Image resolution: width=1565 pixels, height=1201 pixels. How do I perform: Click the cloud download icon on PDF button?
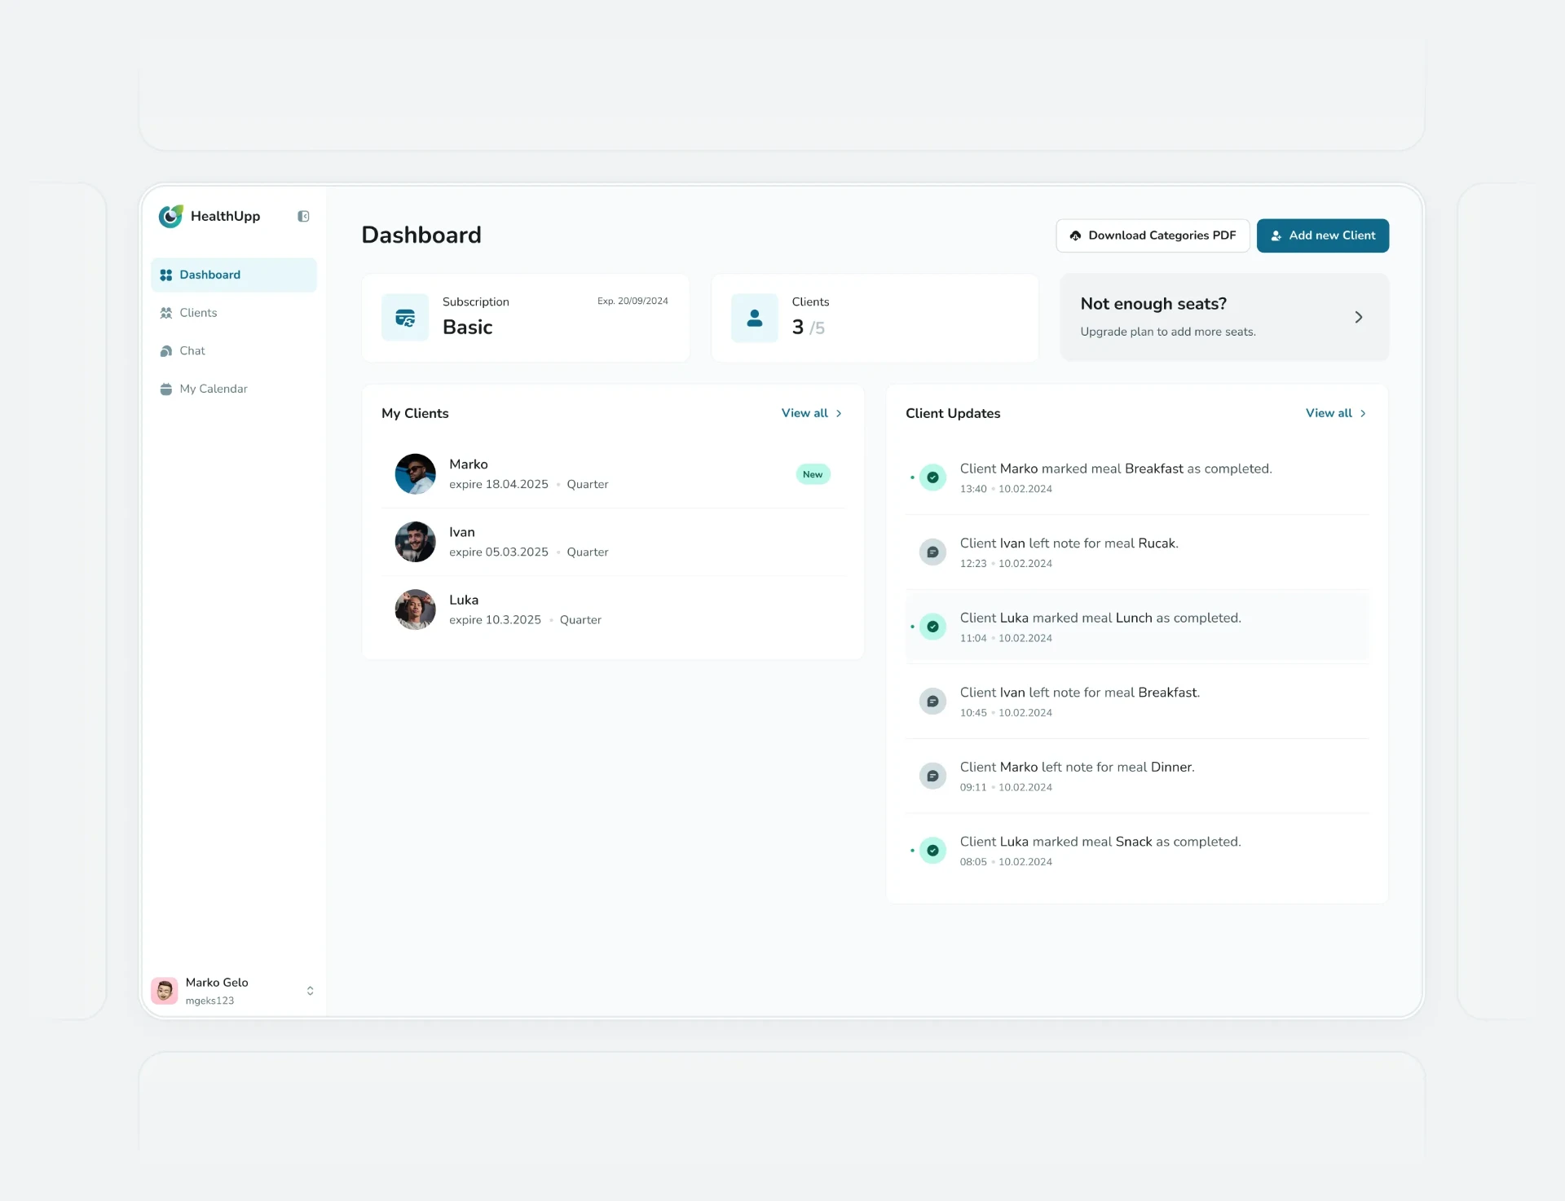[1075, 235]
